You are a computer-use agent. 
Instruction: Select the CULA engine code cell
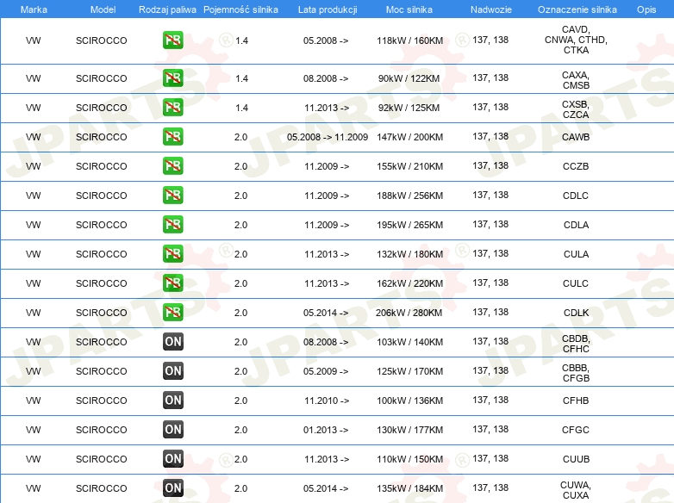[x=575, y=254]
